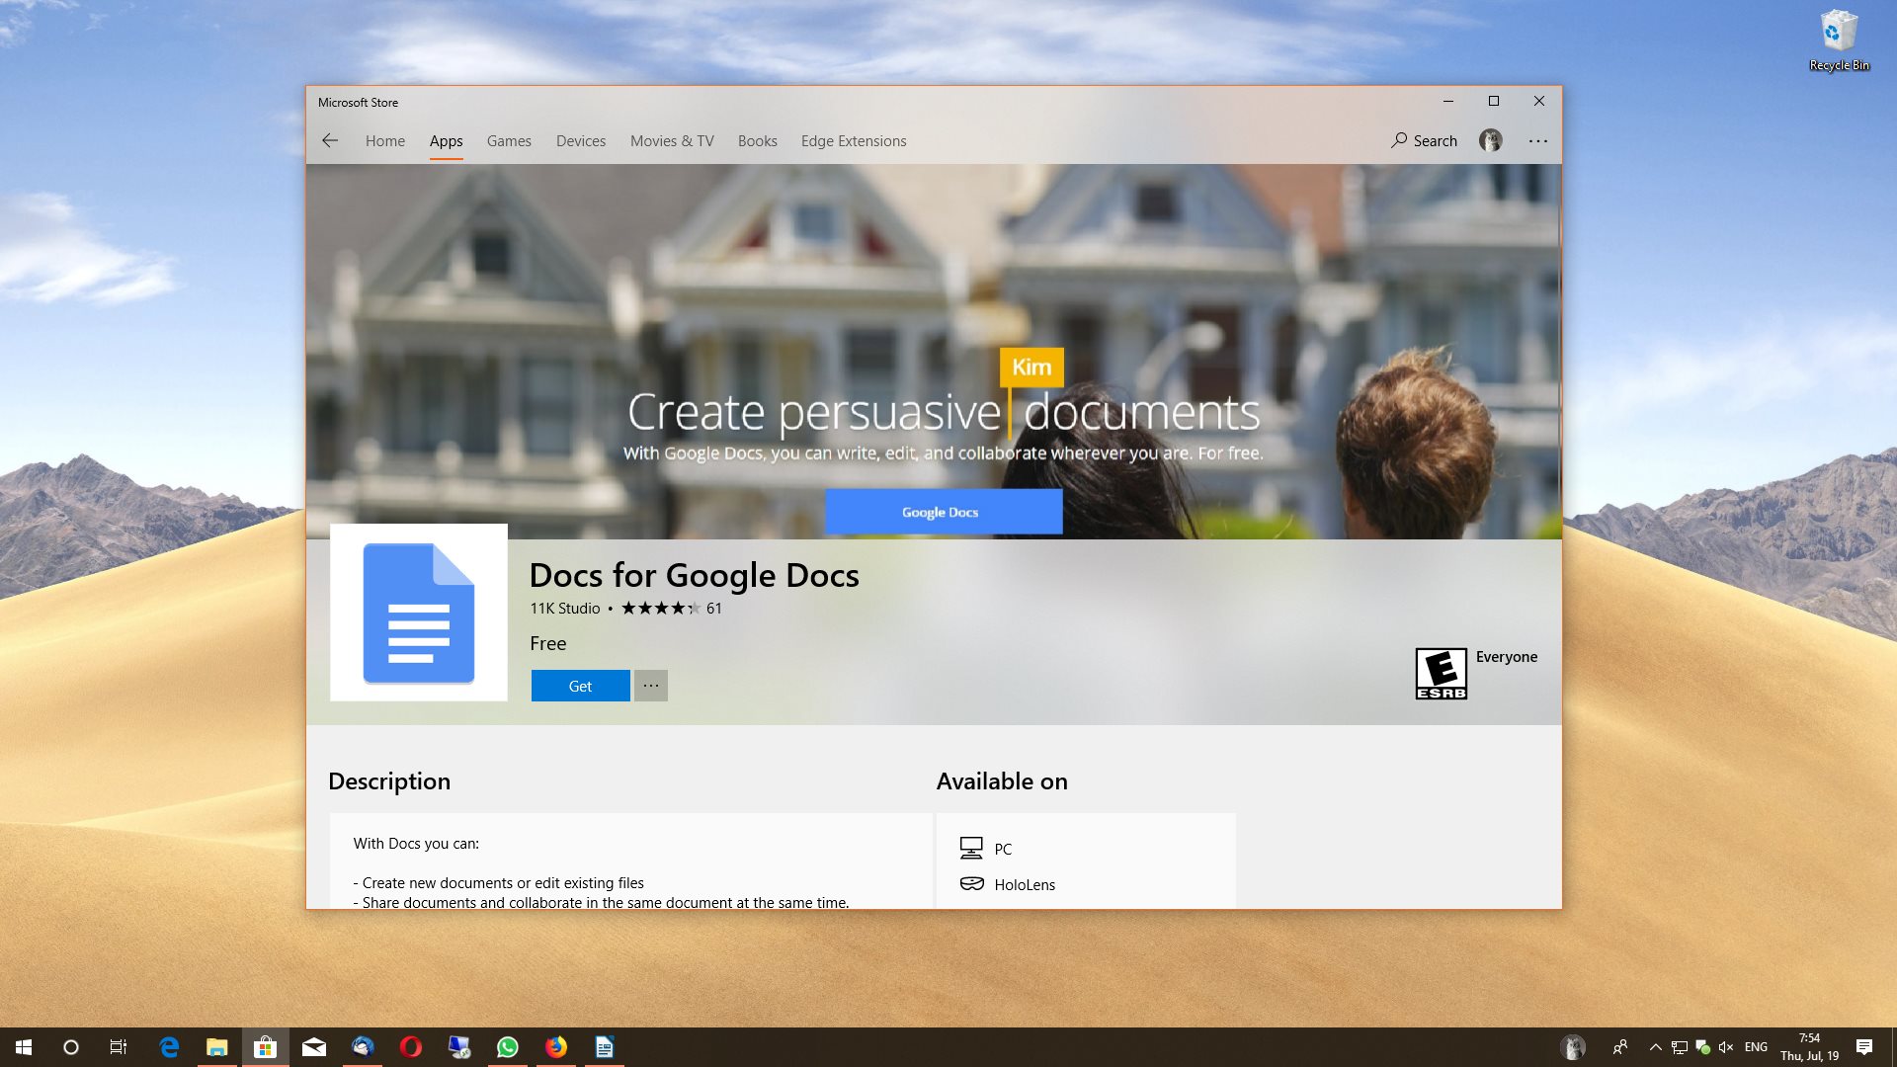Open the Windows Start menu
The width and height of the screenshot is (1897, 1067).
pos(24,1047)
